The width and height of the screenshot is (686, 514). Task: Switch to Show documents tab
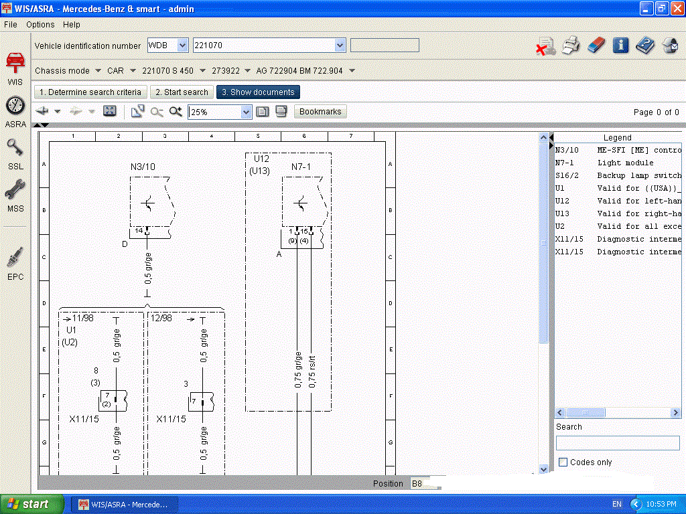(x=258, y=92)
